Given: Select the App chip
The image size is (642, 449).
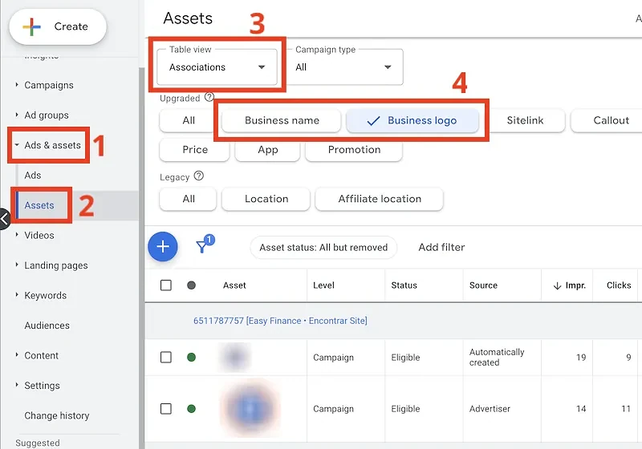Looking at the screenshot, I should 268,150.
